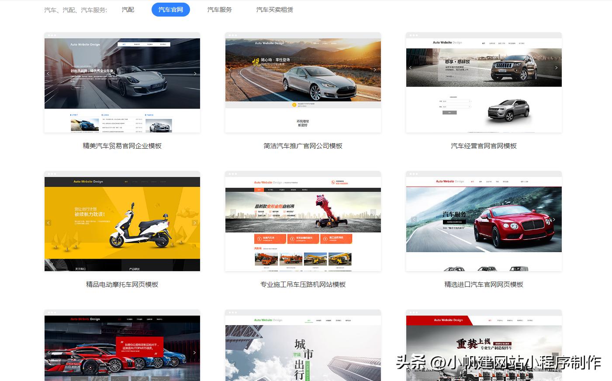Screen dimensions: 612x381
Task: Switch to the 汽车买卖租赁 category
Action: click(x=275, y=10)
